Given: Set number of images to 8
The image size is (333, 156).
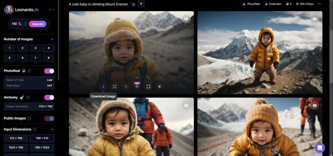Looking at the screenshot, I should [x=48, y=58].
